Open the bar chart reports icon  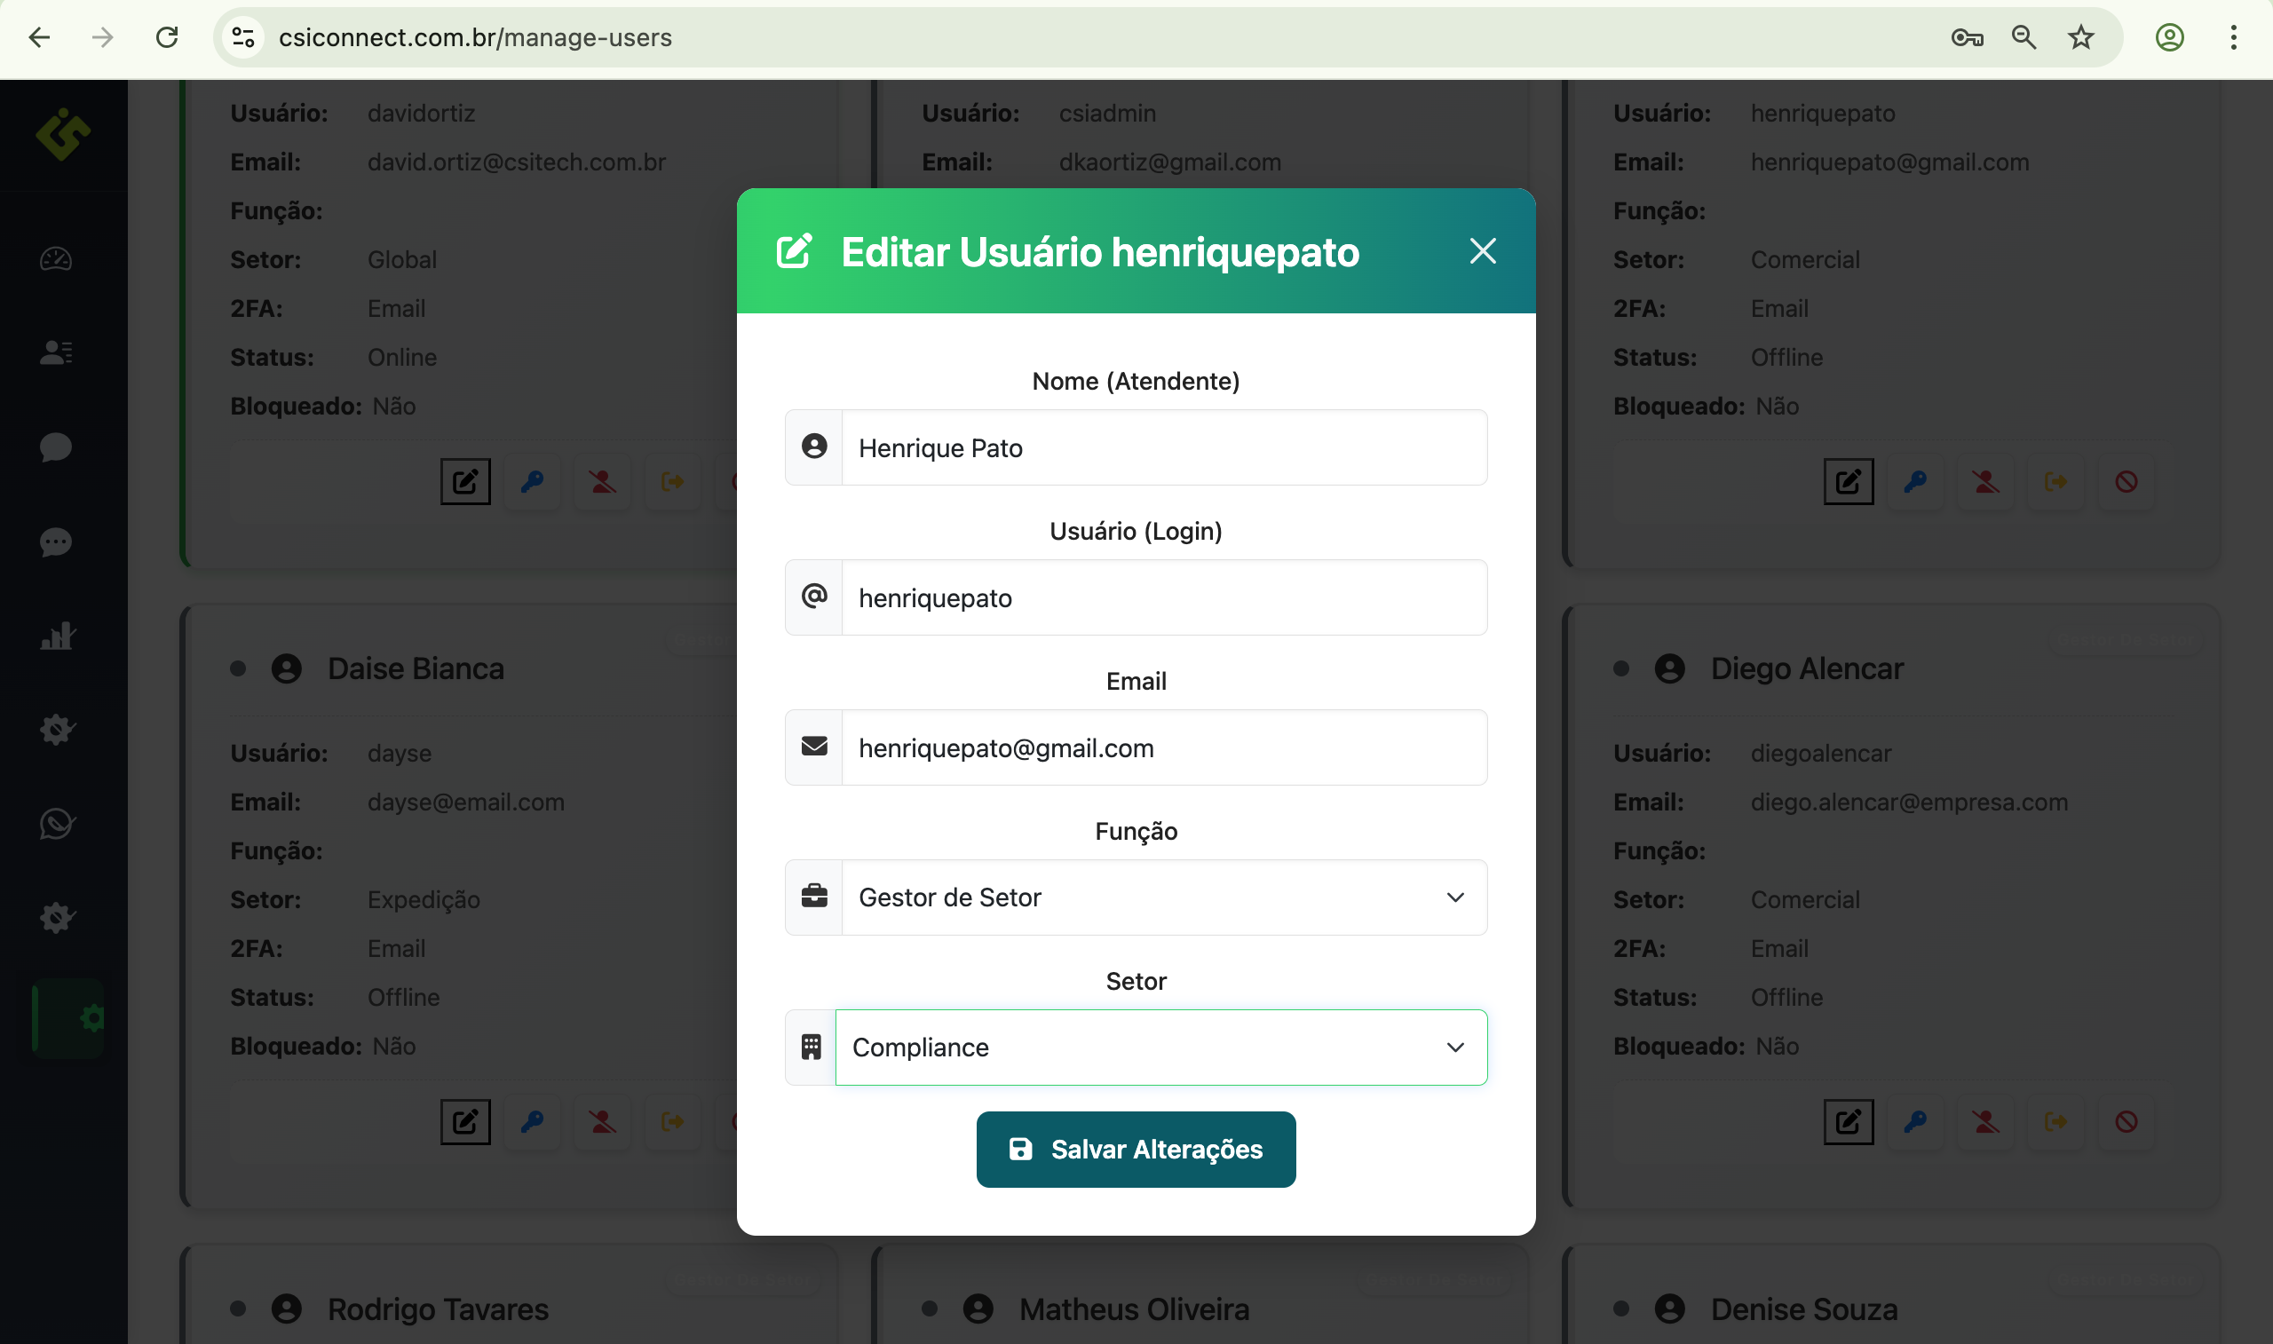[56, 636]
